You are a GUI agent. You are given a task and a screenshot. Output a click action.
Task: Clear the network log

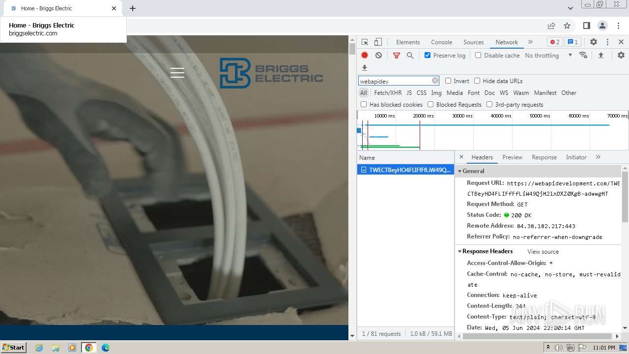(378, 56)
